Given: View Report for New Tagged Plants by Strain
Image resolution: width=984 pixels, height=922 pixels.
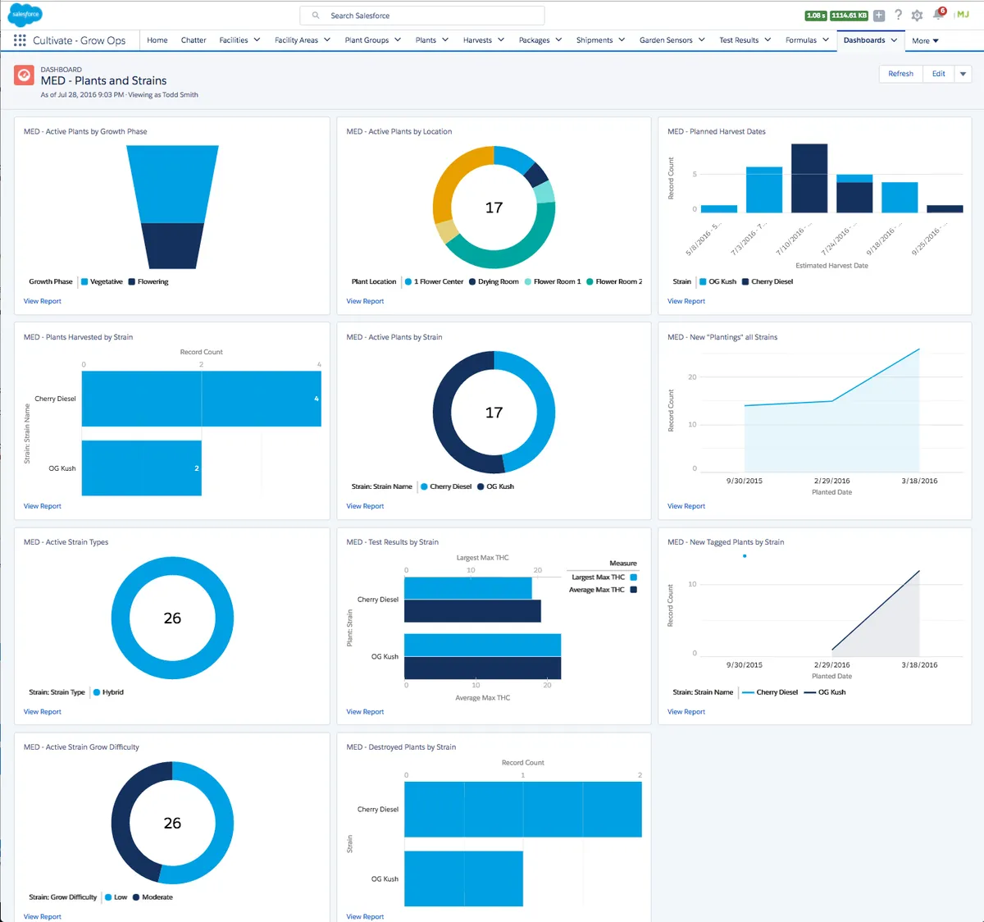Looking at the screenshot, I should click(686, 712).
